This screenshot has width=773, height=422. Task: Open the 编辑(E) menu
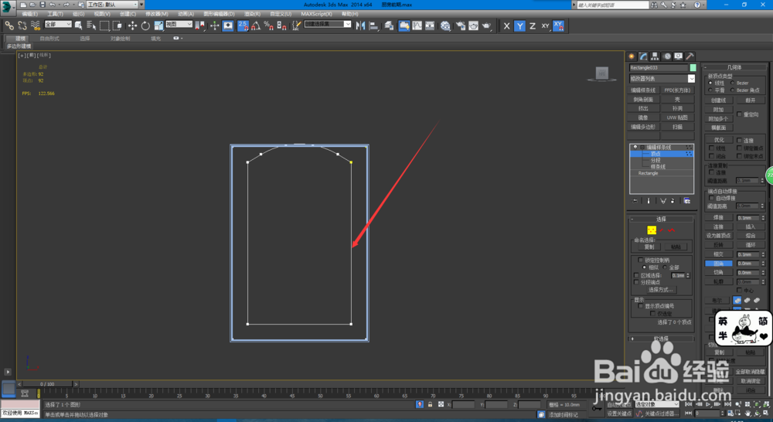(30, 14)
